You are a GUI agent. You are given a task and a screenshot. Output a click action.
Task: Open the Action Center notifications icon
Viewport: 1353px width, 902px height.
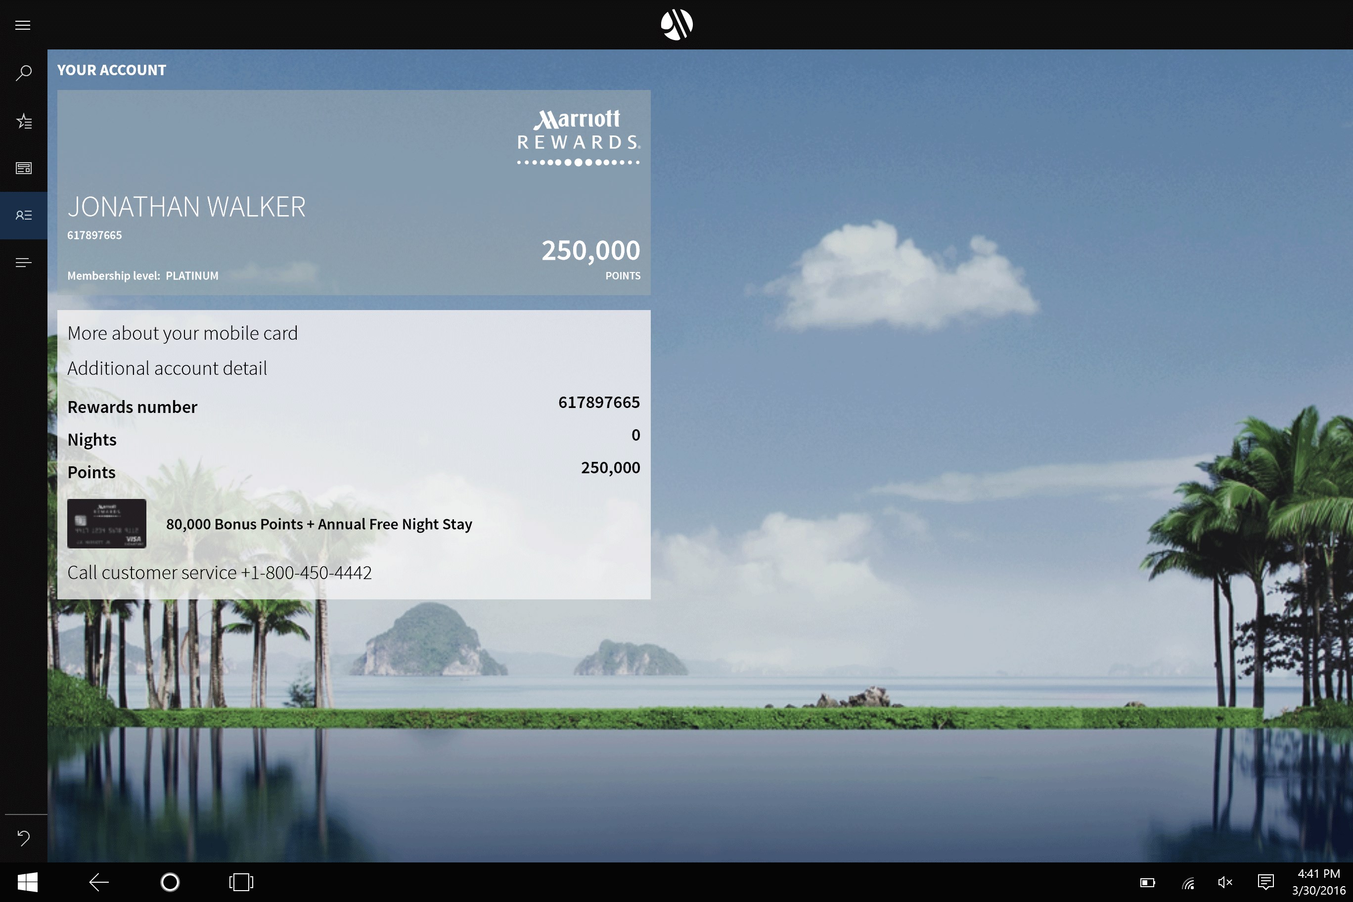click(1265, 882)
